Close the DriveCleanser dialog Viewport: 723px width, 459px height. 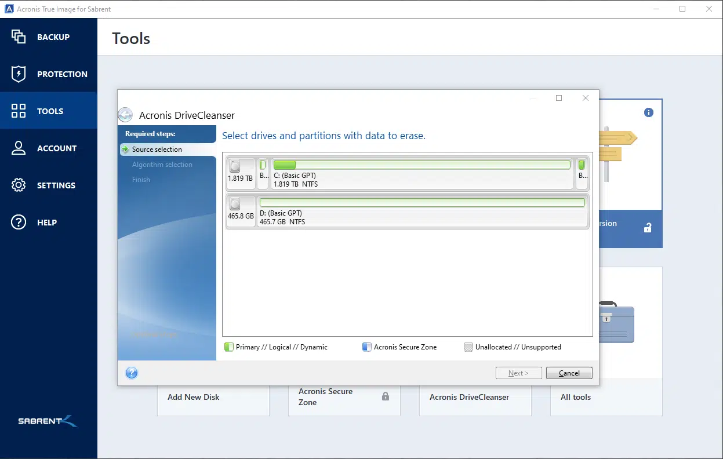[x=586, y=98]
